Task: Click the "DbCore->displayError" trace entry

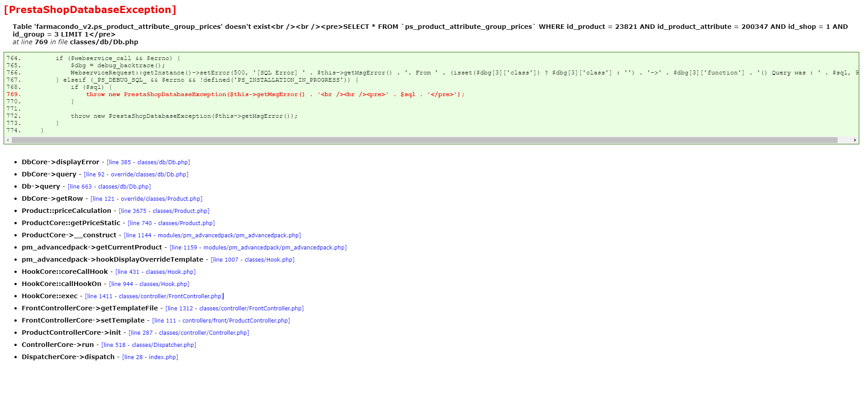Action: coord(60,162)
